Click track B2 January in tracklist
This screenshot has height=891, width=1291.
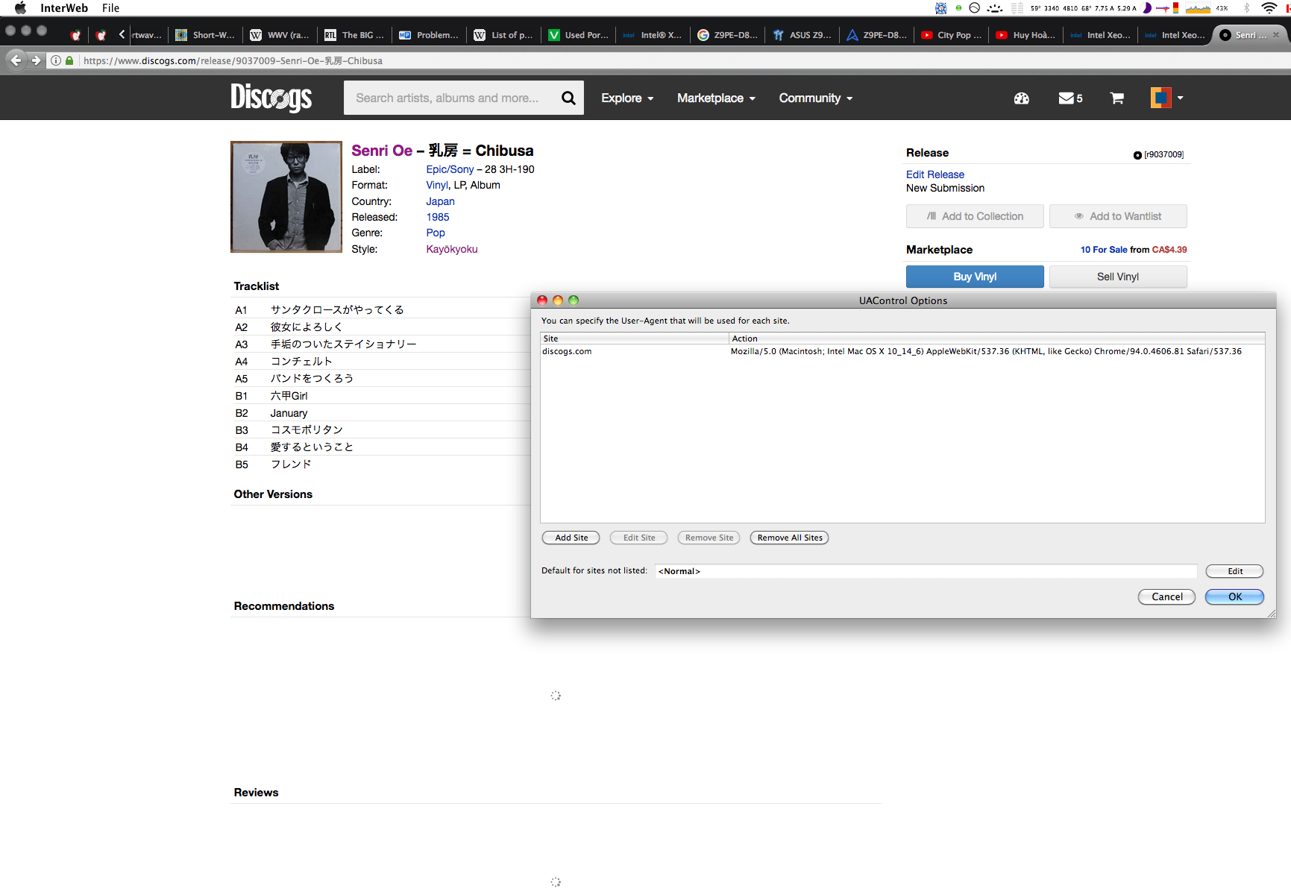click(x=289, y=413)
